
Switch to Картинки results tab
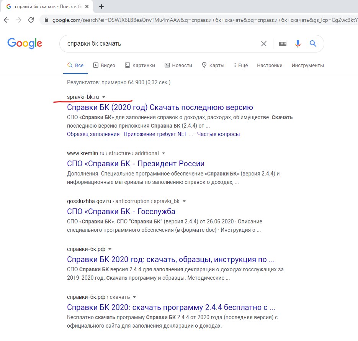(x=140, y=65)
